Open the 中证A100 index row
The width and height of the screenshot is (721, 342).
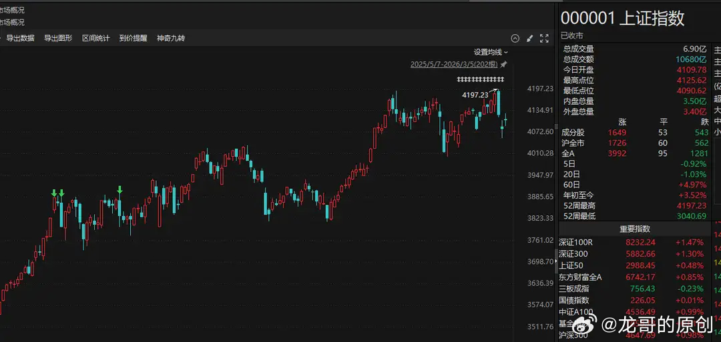[635, 312]
